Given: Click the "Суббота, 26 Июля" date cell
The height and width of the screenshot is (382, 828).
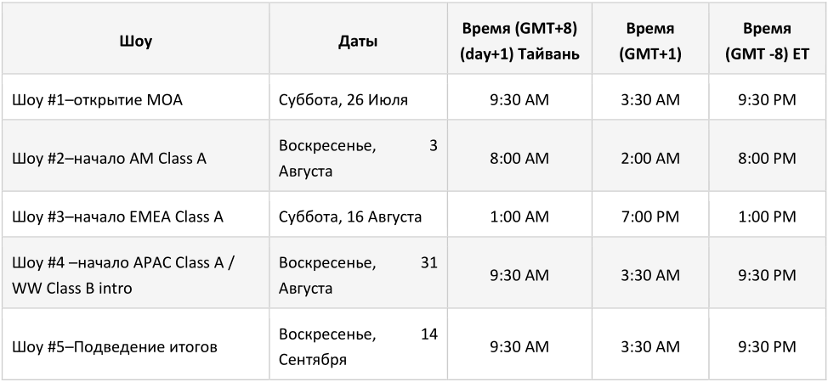Looking at the screenshot, I should [x=343, y=100].
